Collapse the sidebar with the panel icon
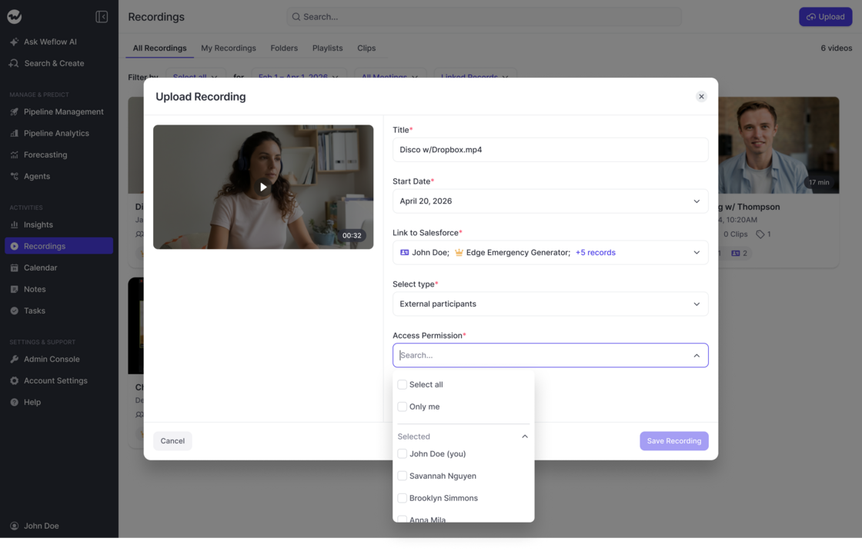Viewport: 862px width, 551px height. [102, 16]
